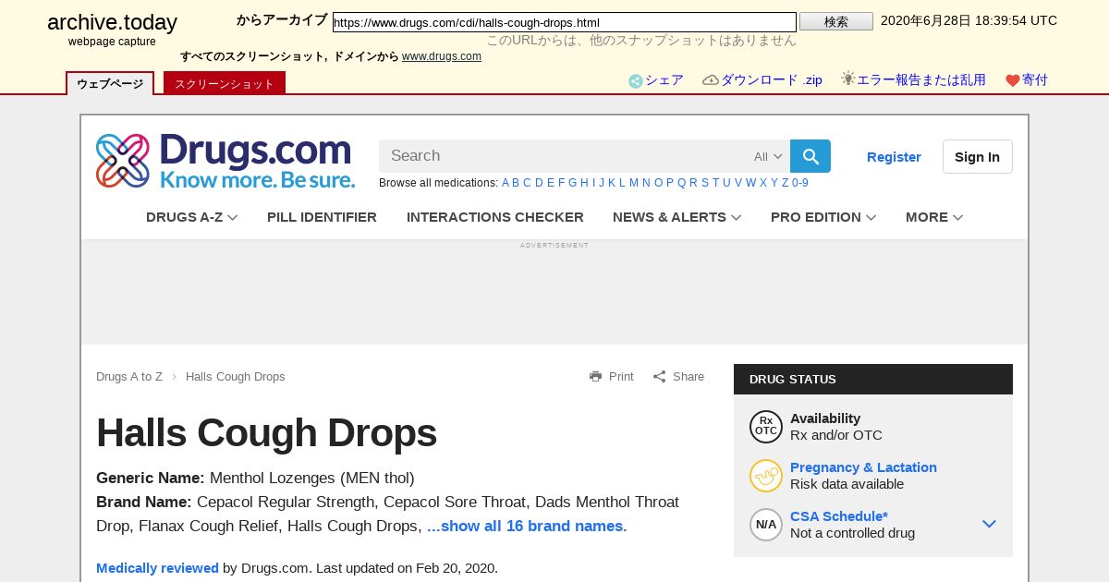The height and width of the screenshot is (582, 1109).
Task: Click the error report bug icon
Action: pos(847,79)
